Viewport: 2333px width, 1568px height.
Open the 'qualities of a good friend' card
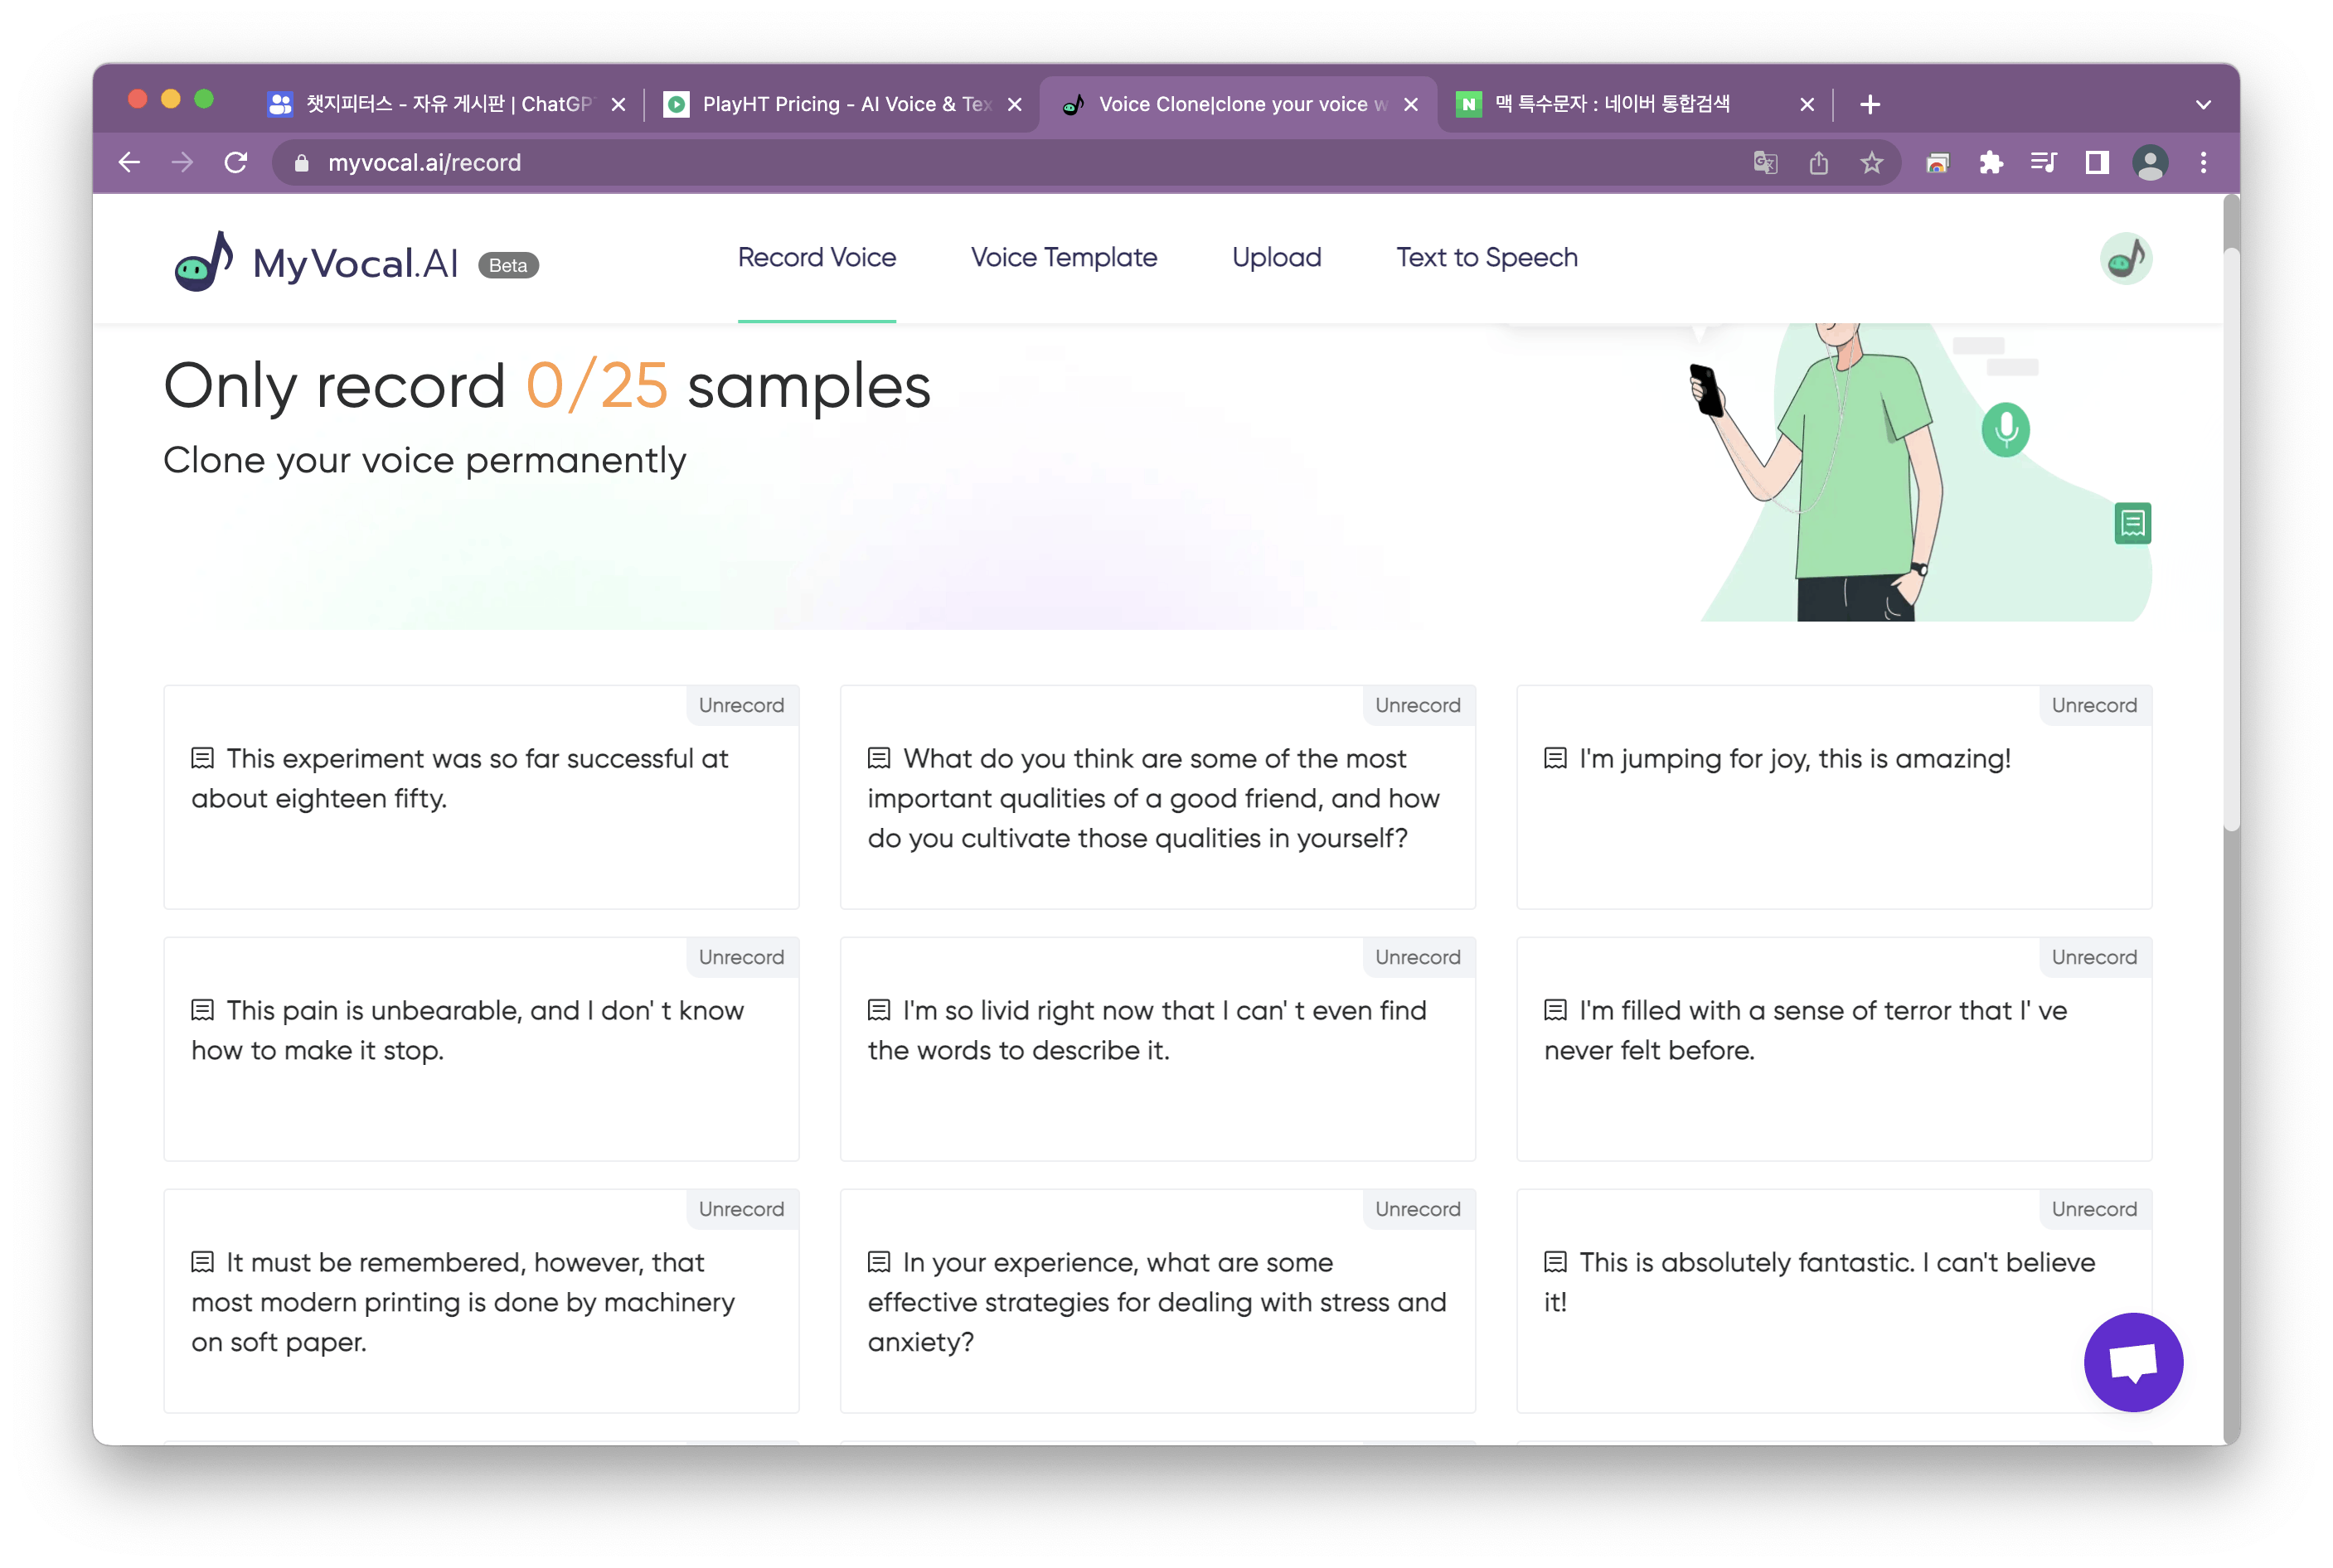pos(1157,797)
